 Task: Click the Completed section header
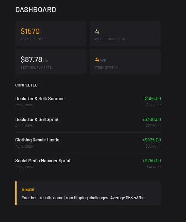click(x=26, y=85)
